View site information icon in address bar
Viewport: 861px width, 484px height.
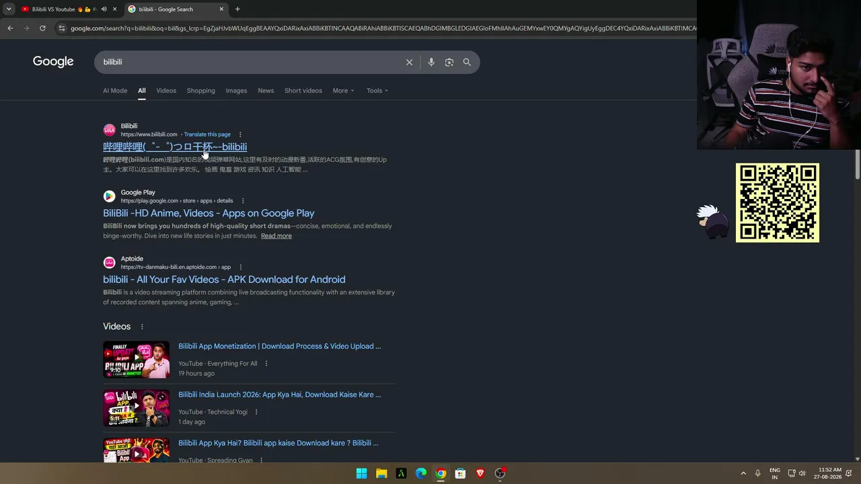(62, 28)
